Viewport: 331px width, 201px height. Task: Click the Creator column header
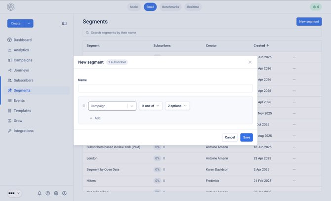211,45
